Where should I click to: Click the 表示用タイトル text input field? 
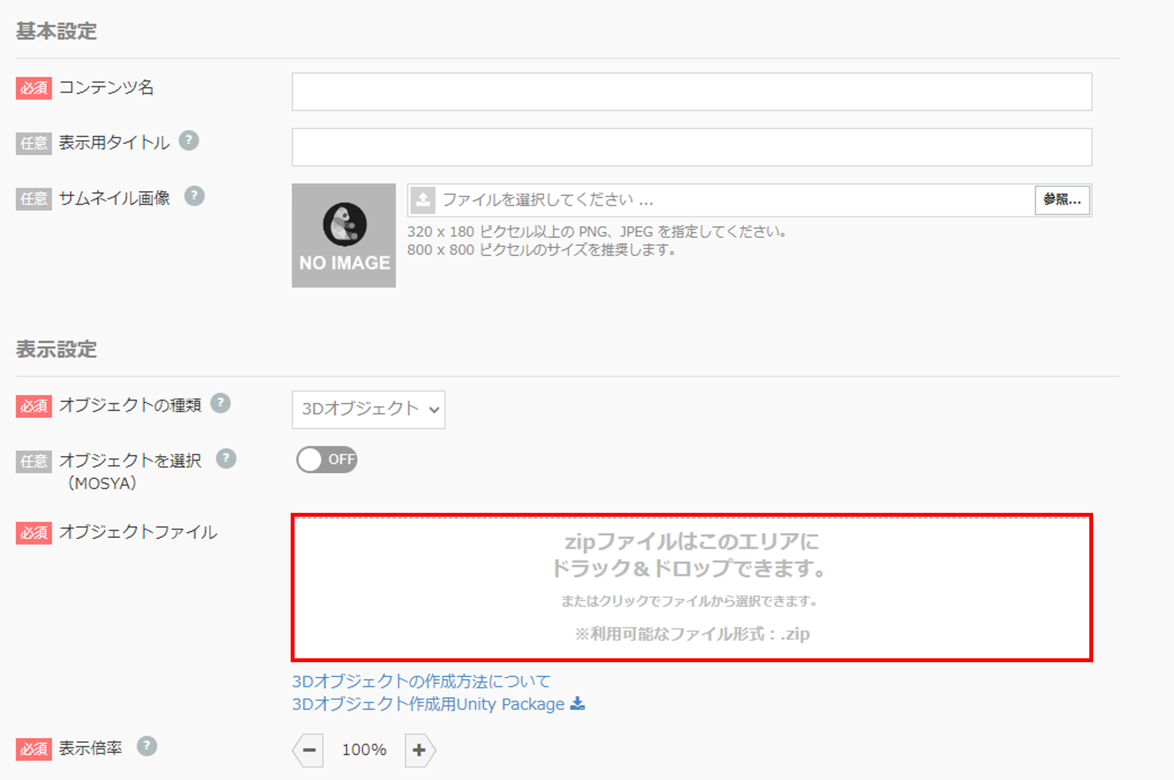tap(691, 147)
